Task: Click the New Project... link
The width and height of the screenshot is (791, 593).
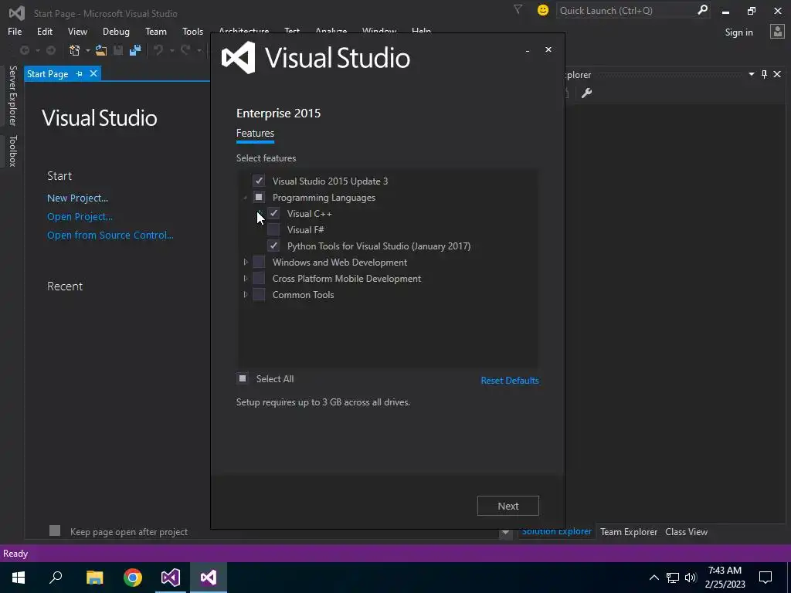Action: pyautogui.click(x=78, y=198)
